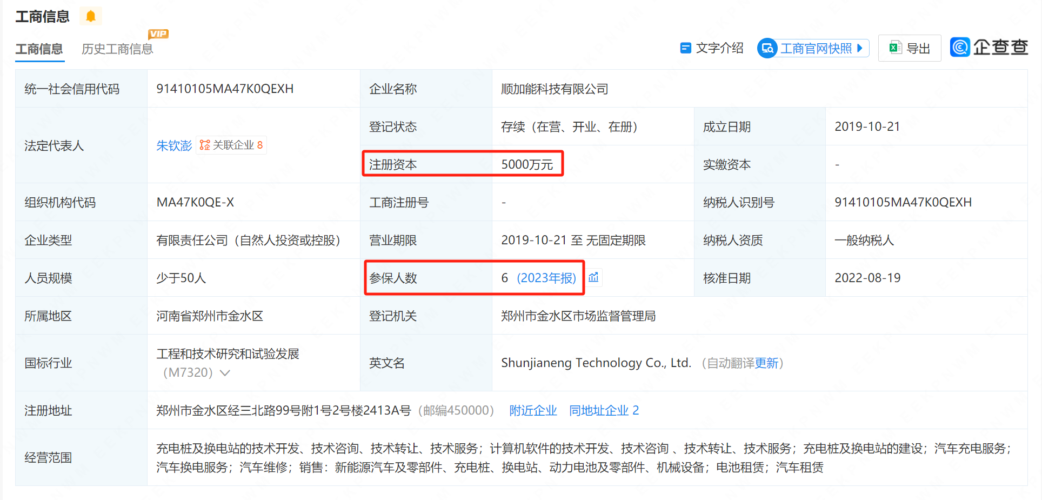Image resolution: width=1042 pixels, height=500 pixels.
Task: Click 更新 in auto-translate note
Action: pyautogui.click(x=766, y=363)
